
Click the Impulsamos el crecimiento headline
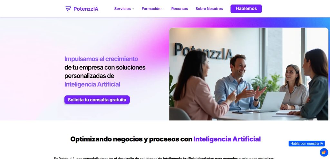point(101,59)
